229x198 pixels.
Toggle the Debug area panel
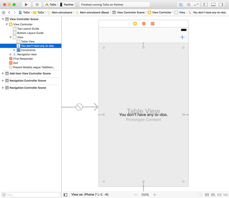point(213,5)
